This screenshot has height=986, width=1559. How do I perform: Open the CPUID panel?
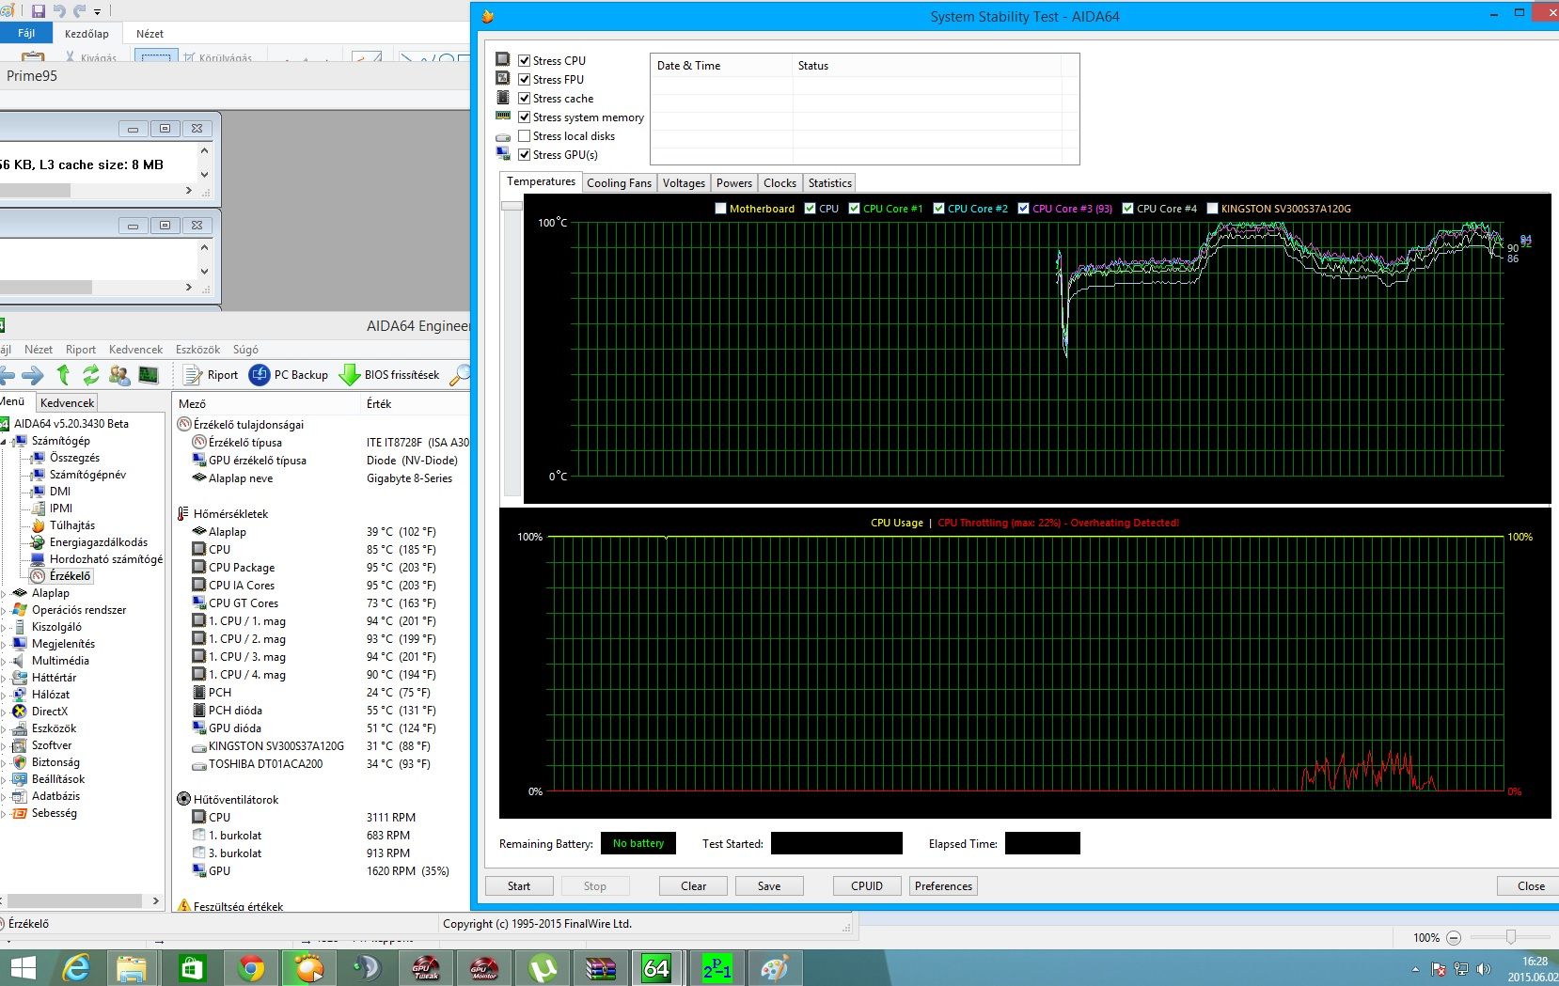tap(867, 886)
